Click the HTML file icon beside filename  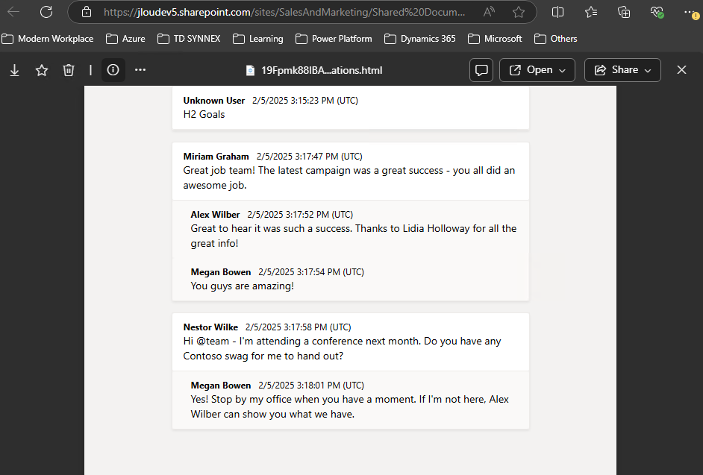(x=250, y=70)
